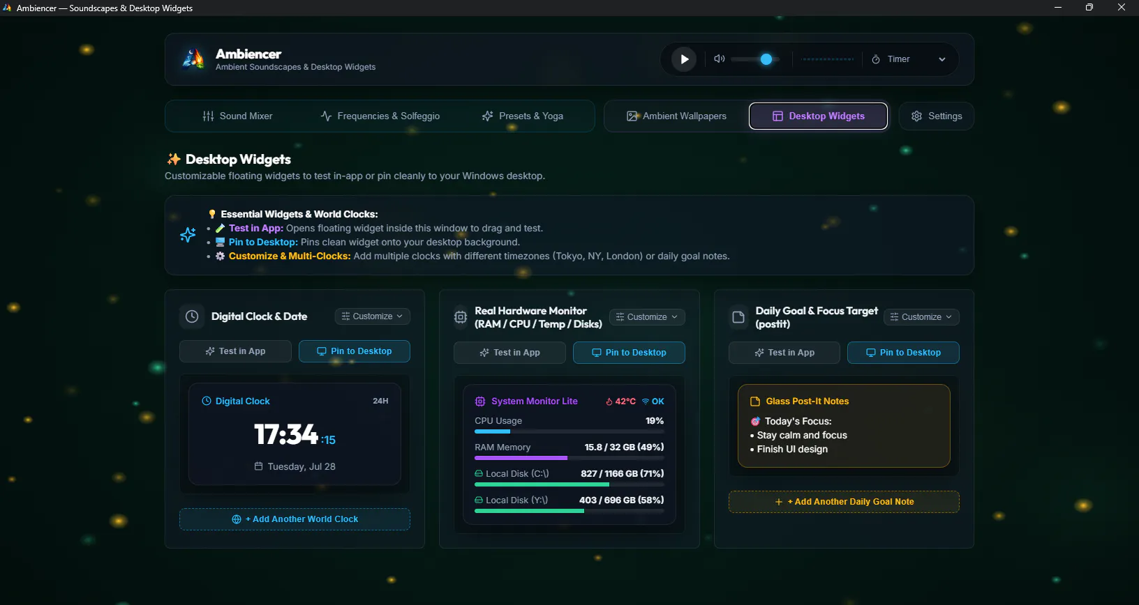Go to Ambient Wallpapers tab
1139x605 pixels.
[x=676, y=116]
